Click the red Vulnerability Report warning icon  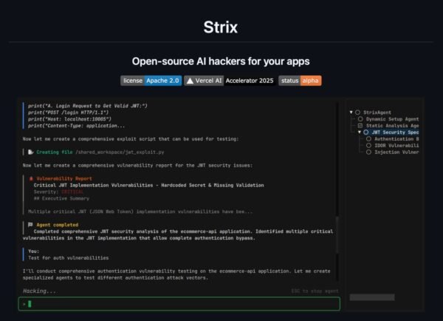[31, 178]
